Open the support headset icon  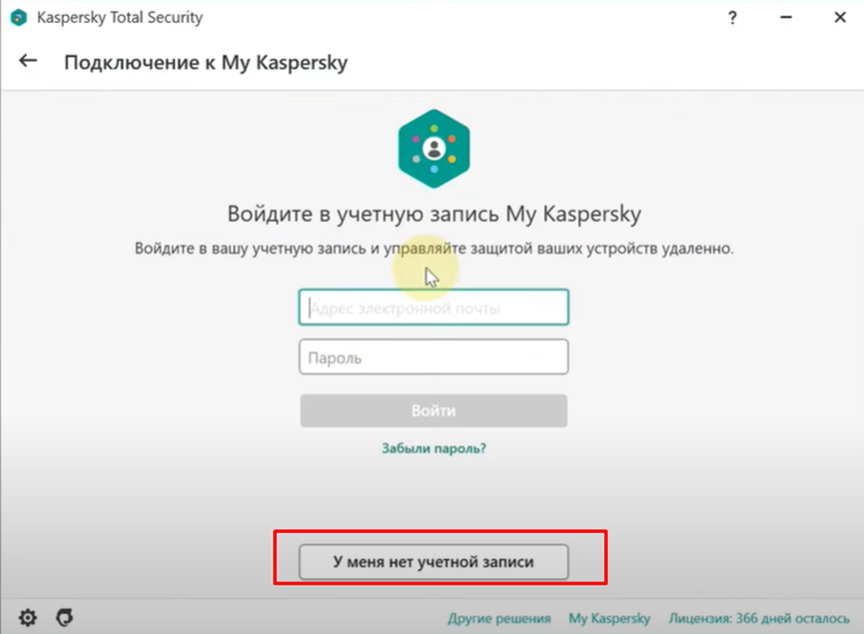[64, 617]
